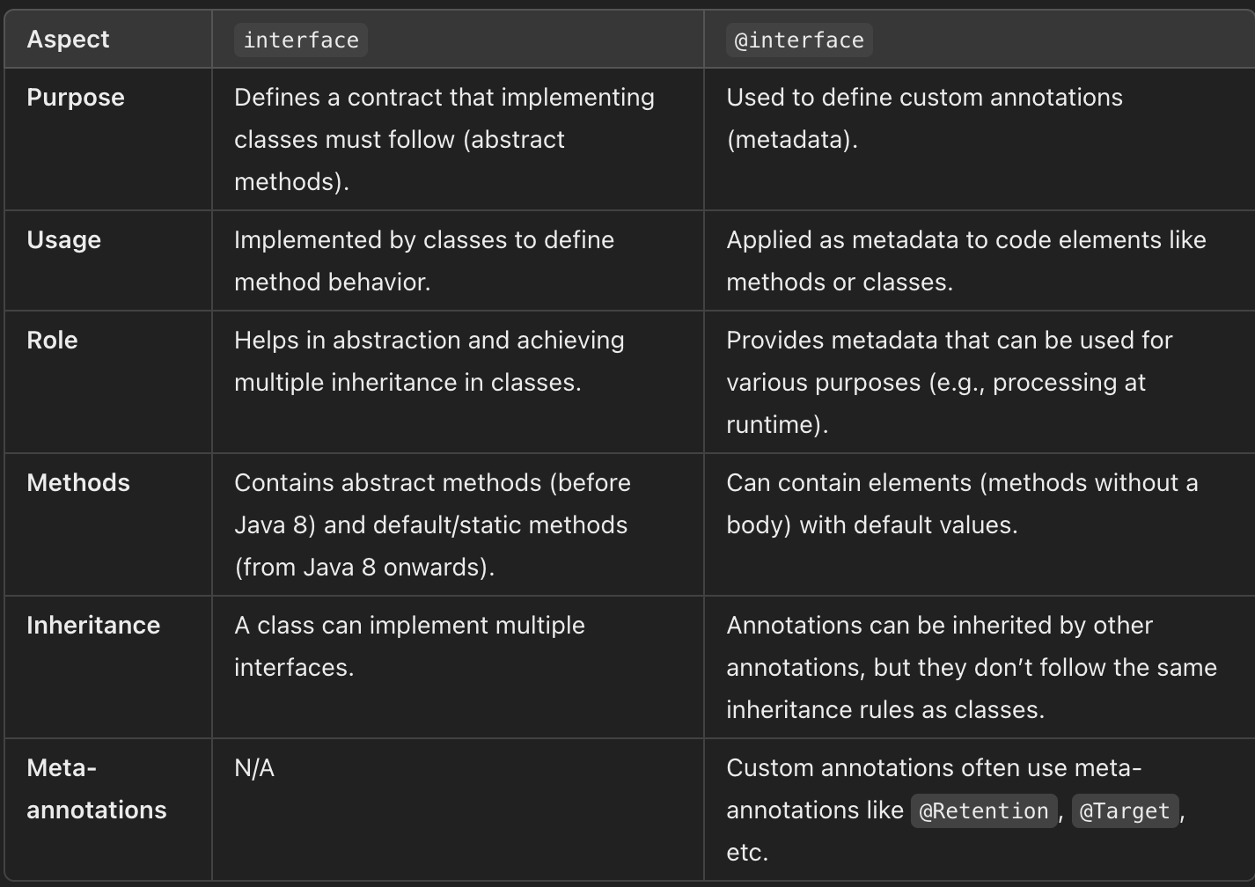Image resolution: width=1255 pixels, height=887 pixels.
Task: Click the "Role" row label
Action: [x=52, y=341]
